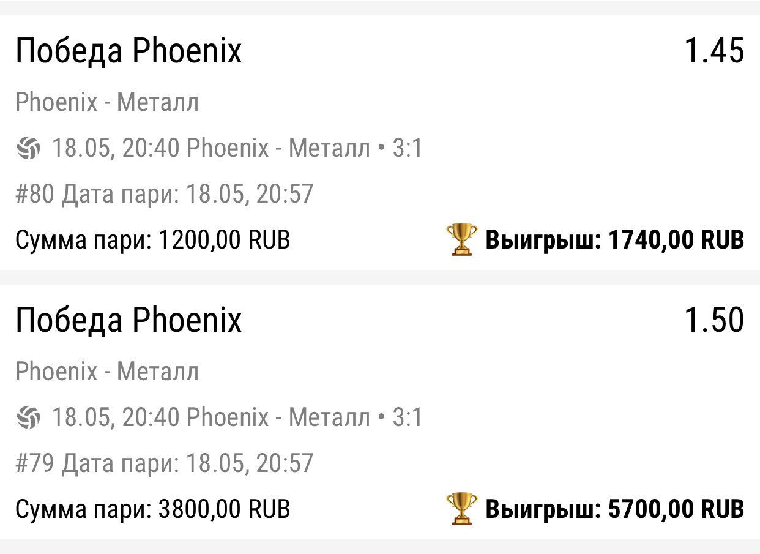
Task: Click the trophy icon beside 5700,00 RUB winnings
Action: coord(461,509)
